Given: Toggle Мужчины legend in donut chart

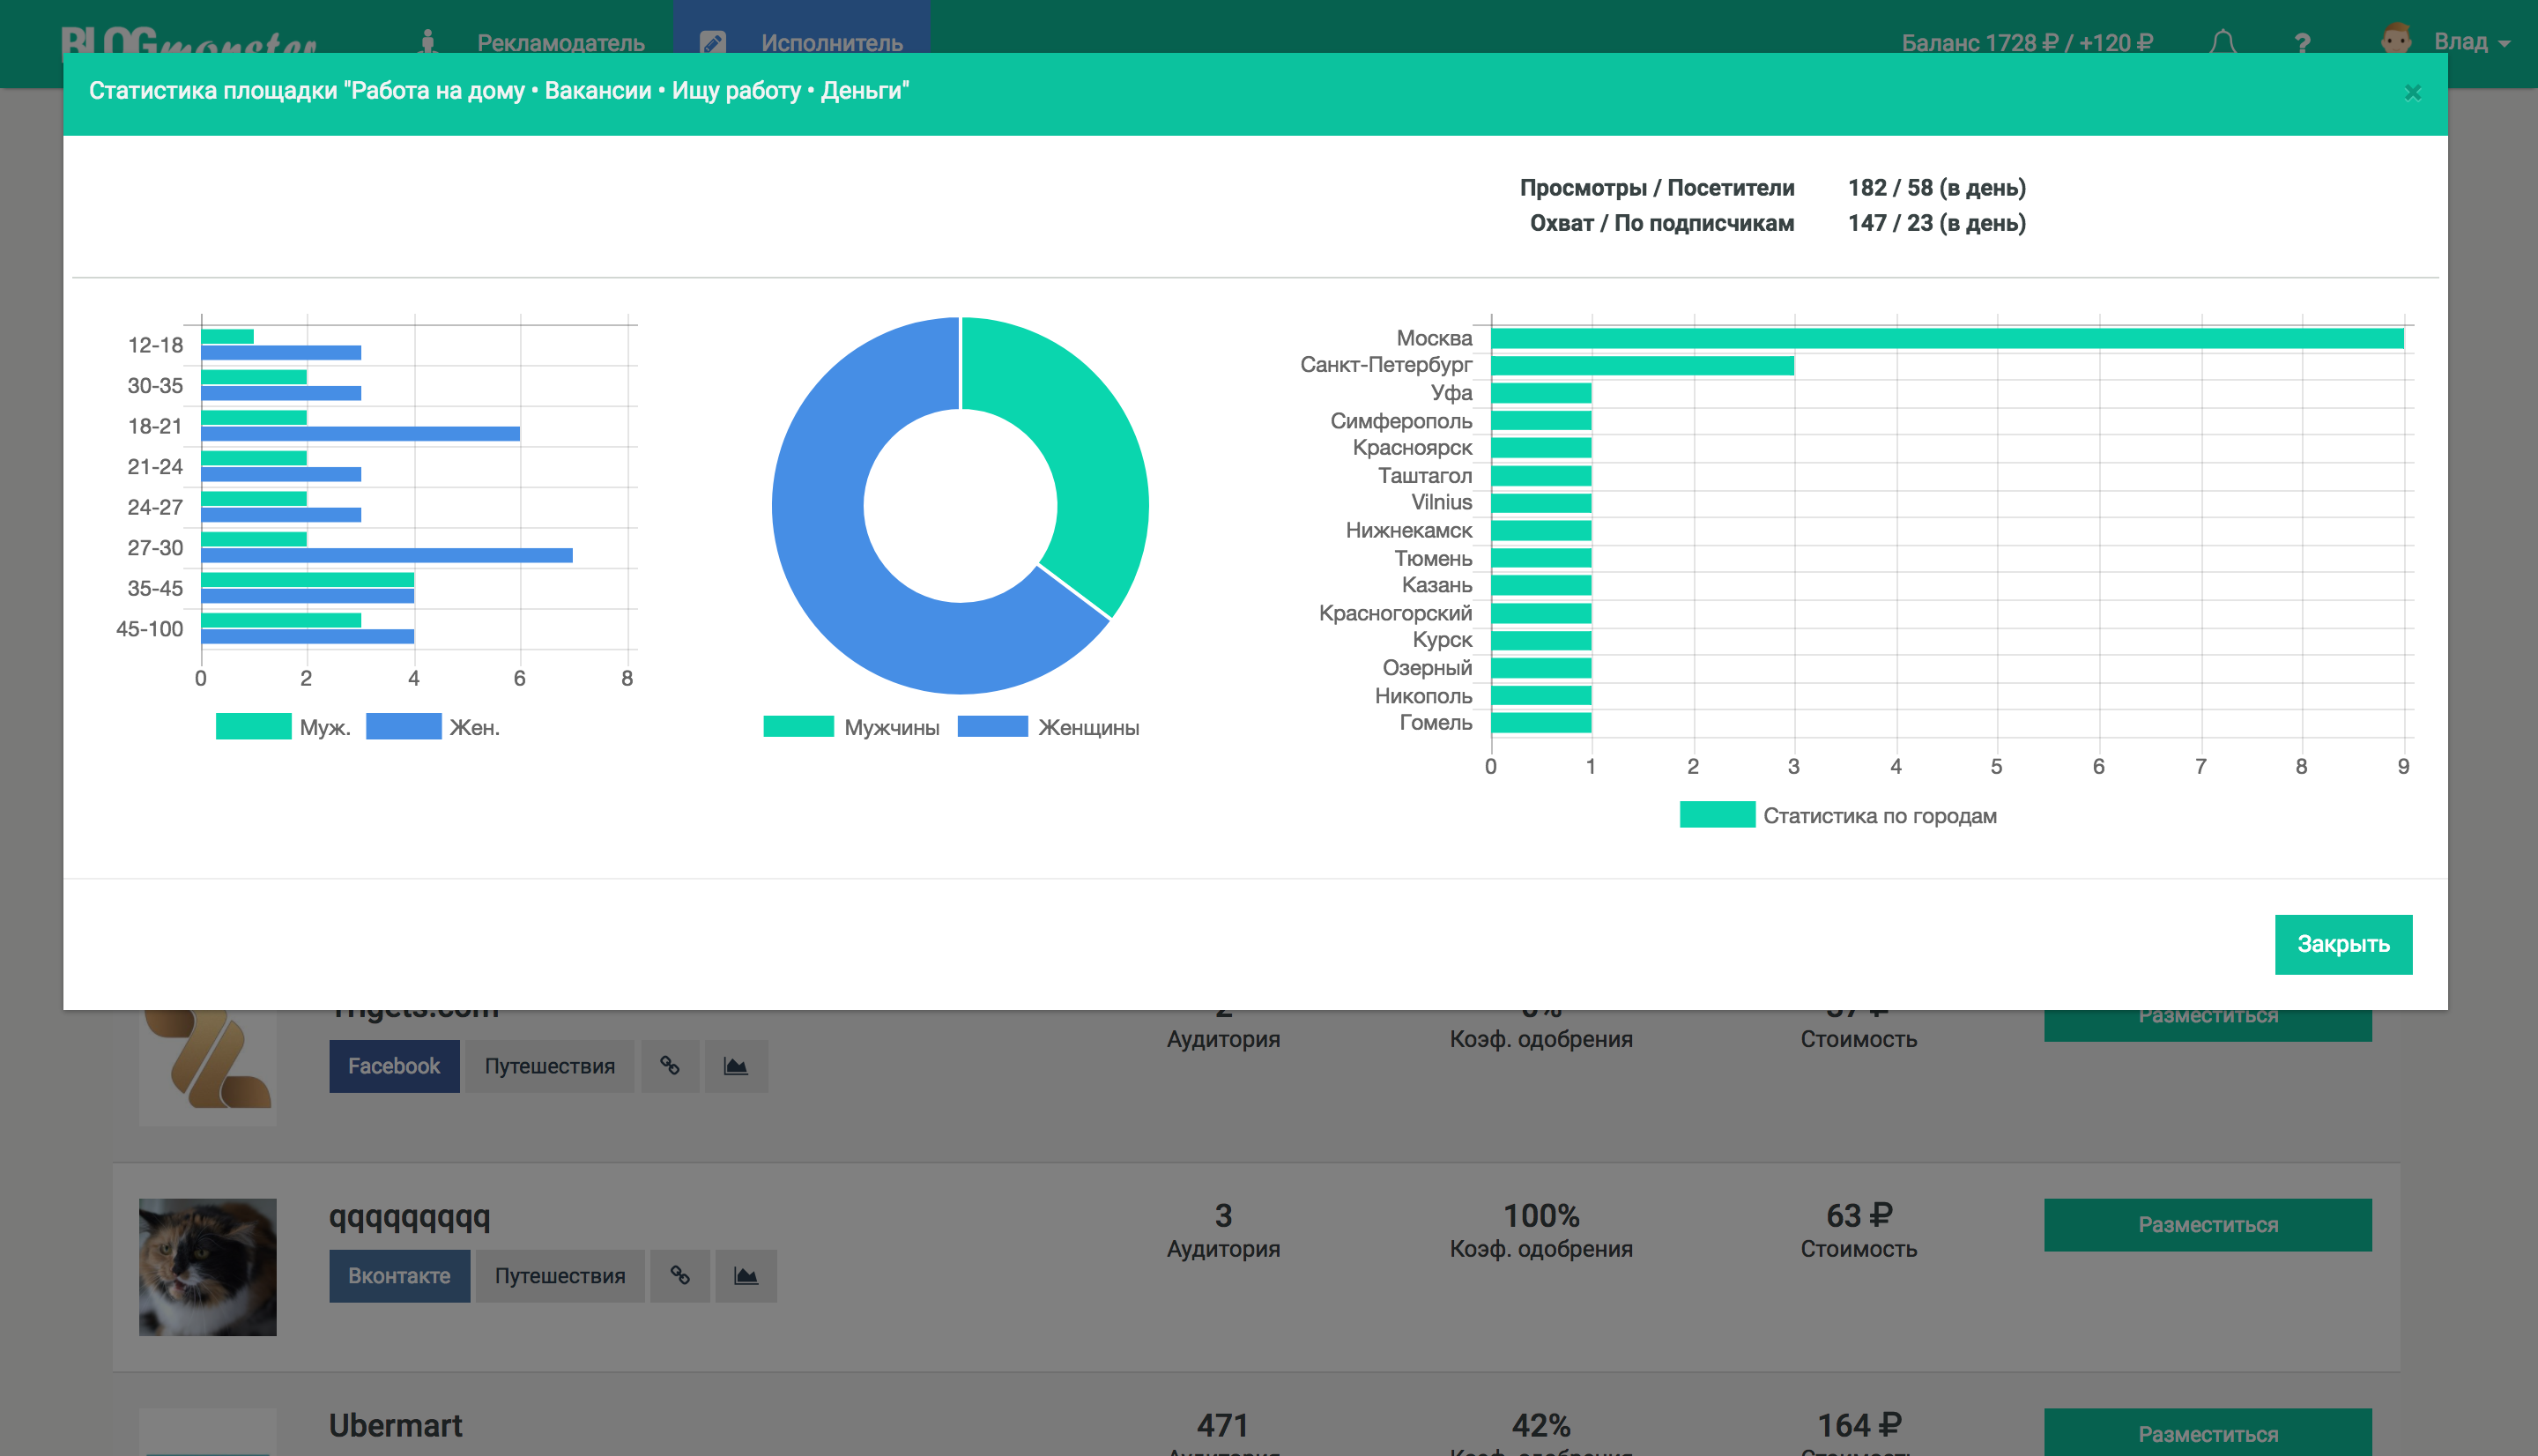Looking at the screenshot, I should point(850,727).
